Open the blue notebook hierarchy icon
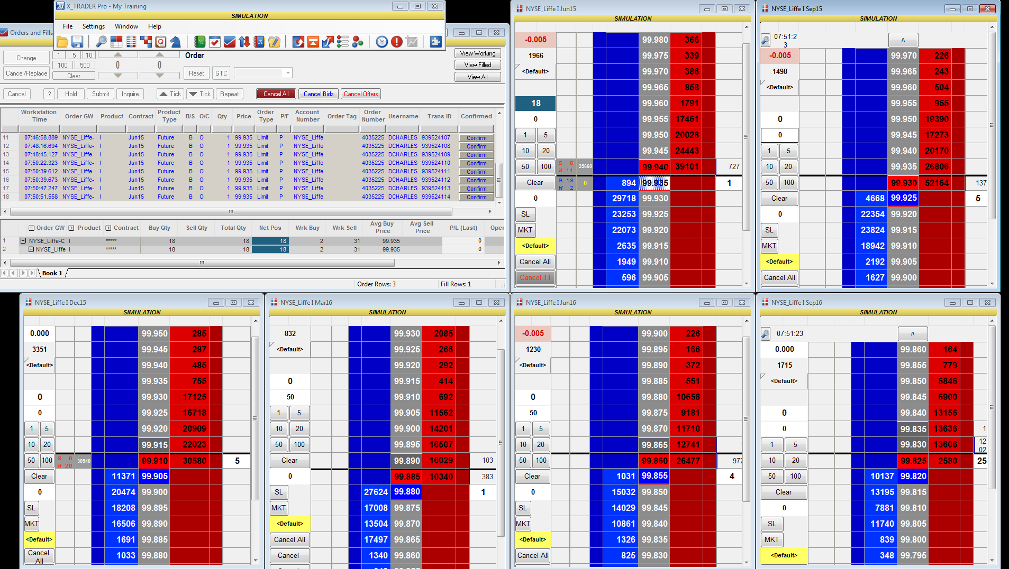1009x569 pixels. point(259,42)
